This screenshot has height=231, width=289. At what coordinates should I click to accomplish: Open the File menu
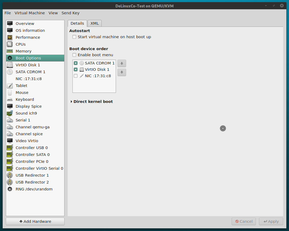tap(7, 13)
